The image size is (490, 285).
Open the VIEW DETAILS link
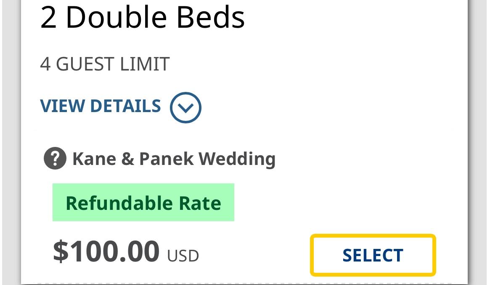[x=101, y=106]
